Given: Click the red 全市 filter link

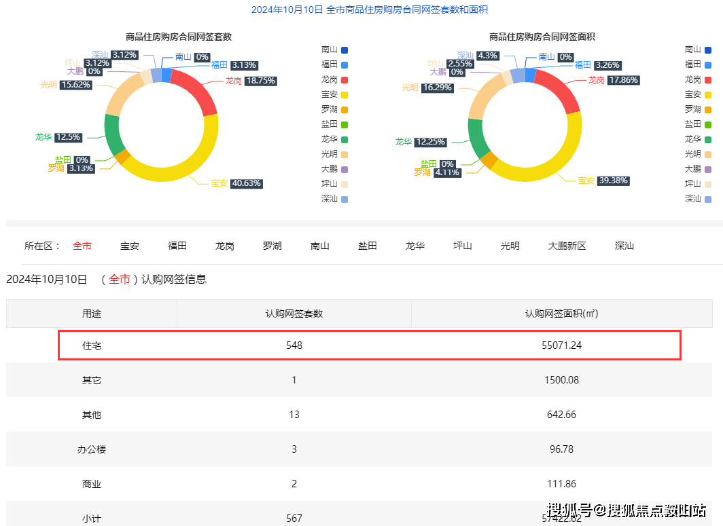Looking at the screenshot, I should 82,246.
